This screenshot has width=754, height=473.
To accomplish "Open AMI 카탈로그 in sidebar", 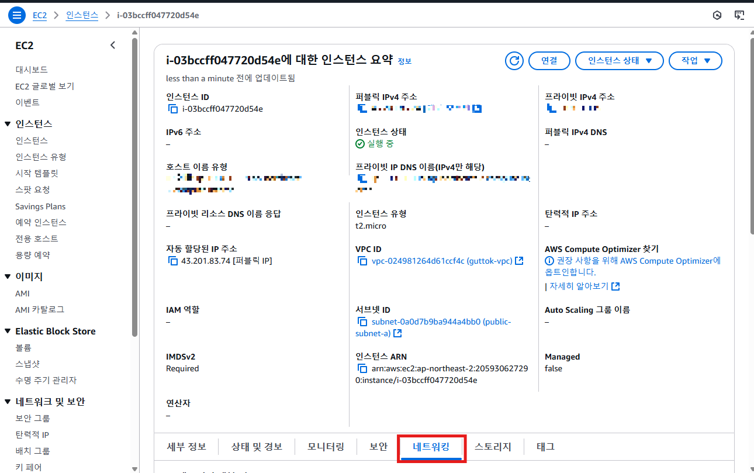I will [40, 309].
